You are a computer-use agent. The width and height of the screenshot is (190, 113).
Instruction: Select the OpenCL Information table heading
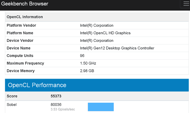click(x=25, y=17)
